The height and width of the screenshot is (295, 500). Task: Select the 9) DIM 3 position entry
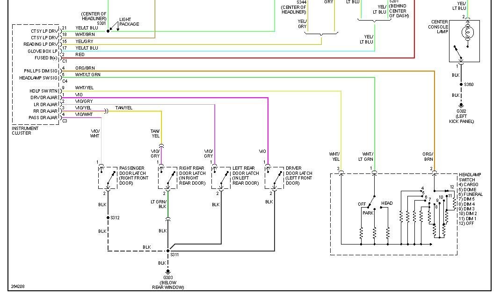[466, 209]
